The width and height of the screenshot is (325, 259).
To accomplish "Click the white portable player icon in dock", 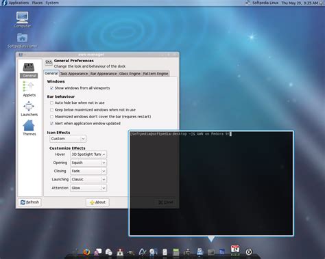I will point(165,252).
